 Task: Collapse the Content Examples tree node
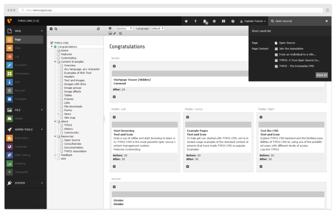tap(55, 61)
